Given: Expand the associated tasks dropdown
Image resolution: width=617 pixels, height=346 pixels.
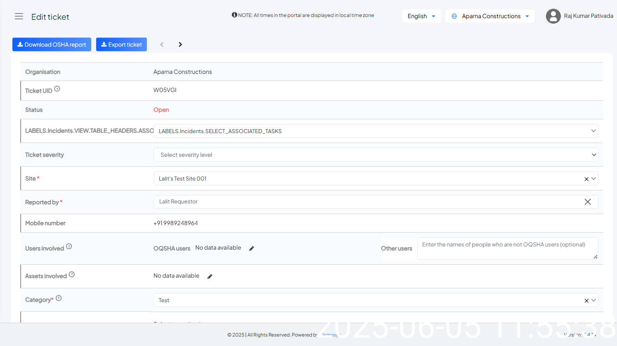Looking at the screenshot, I should 375,131.
